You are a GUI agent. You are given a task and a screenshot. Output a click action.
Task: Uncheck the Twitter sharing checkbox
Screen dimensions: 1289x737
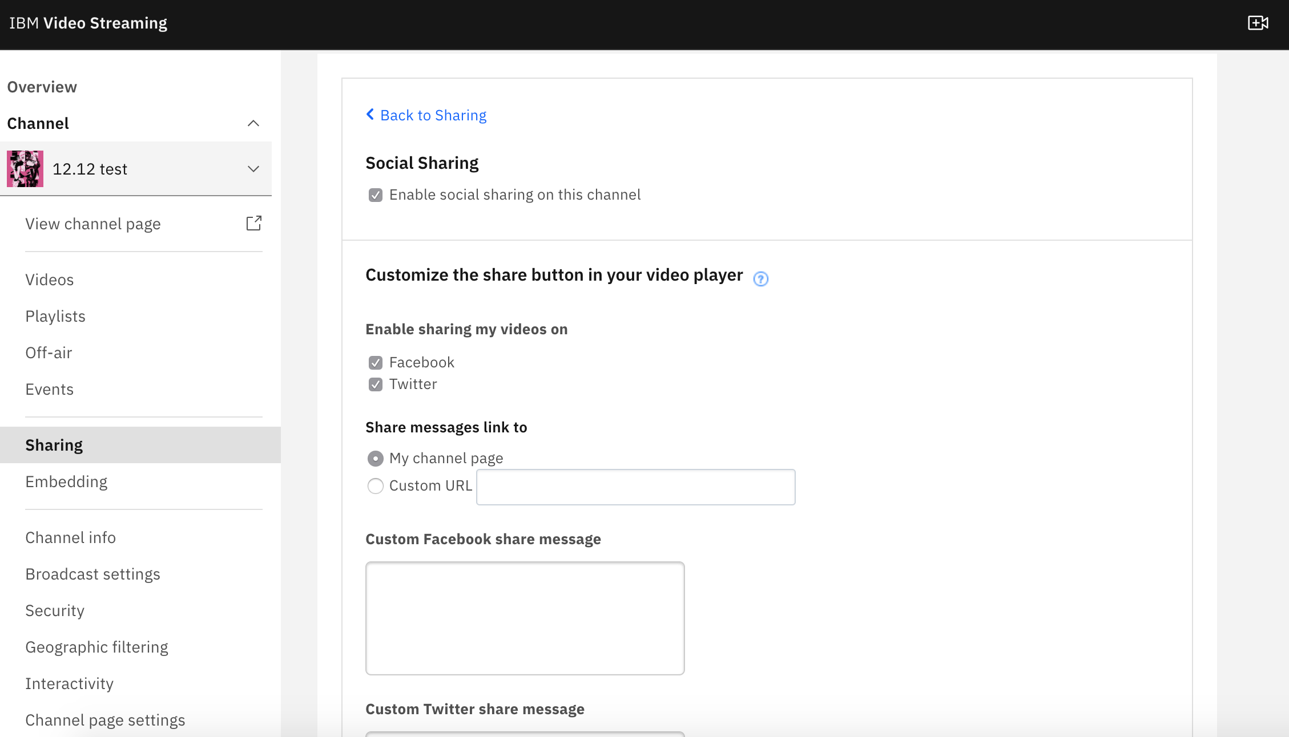click(x=375, y=384)
